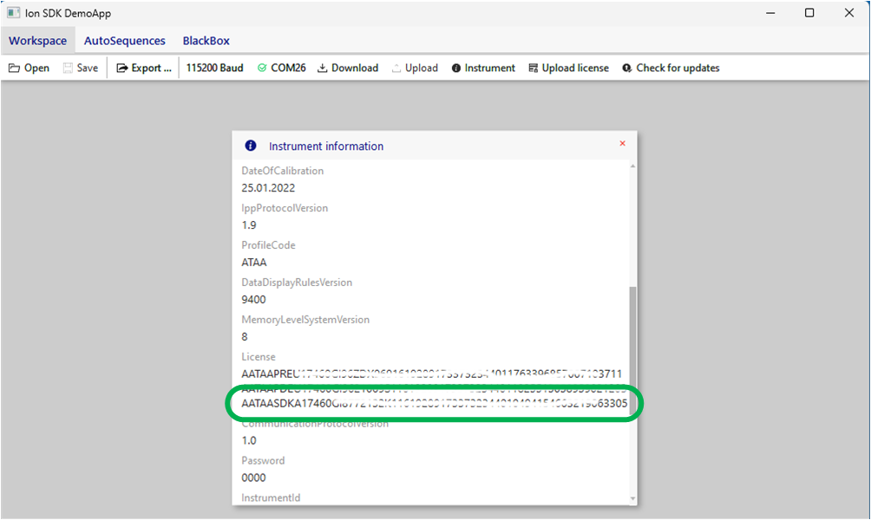Click the Instrument info icon
871x520 pixels.
(x=456, y=68)
